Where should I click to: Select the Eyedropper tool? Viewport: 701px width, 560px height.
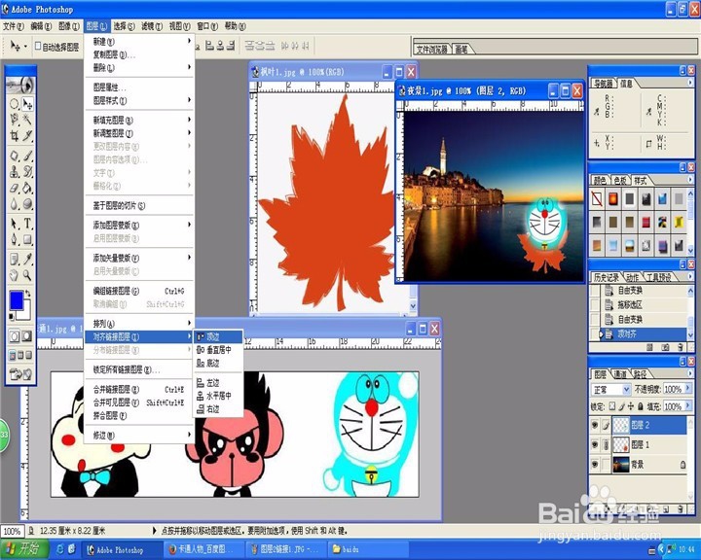[27, 260]
